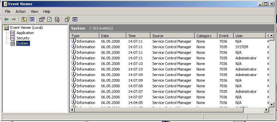Sort events by the Source column header
This screenshot has height=122, width=277.
point(172,36)
